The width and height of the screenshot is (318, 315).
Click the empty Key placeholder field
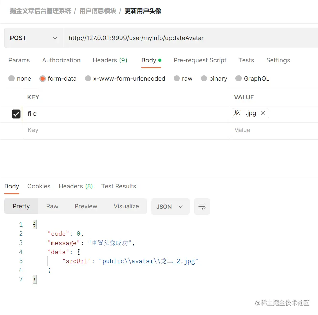pos(127,130)
